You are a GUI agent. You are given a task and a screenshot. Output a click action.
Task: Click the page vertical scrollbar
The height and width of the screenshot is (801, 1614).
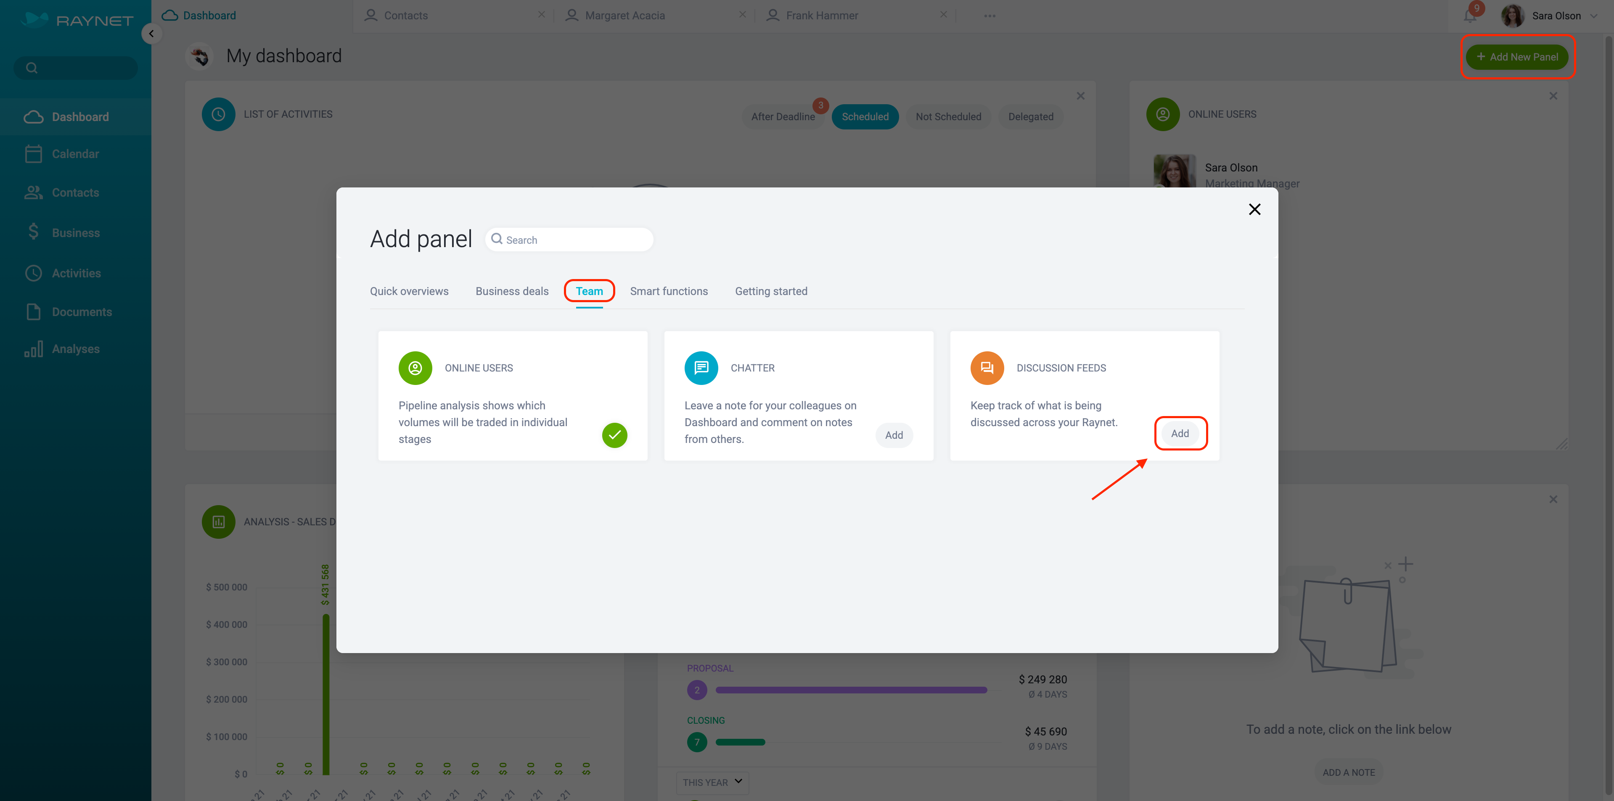click(1609, 414)
